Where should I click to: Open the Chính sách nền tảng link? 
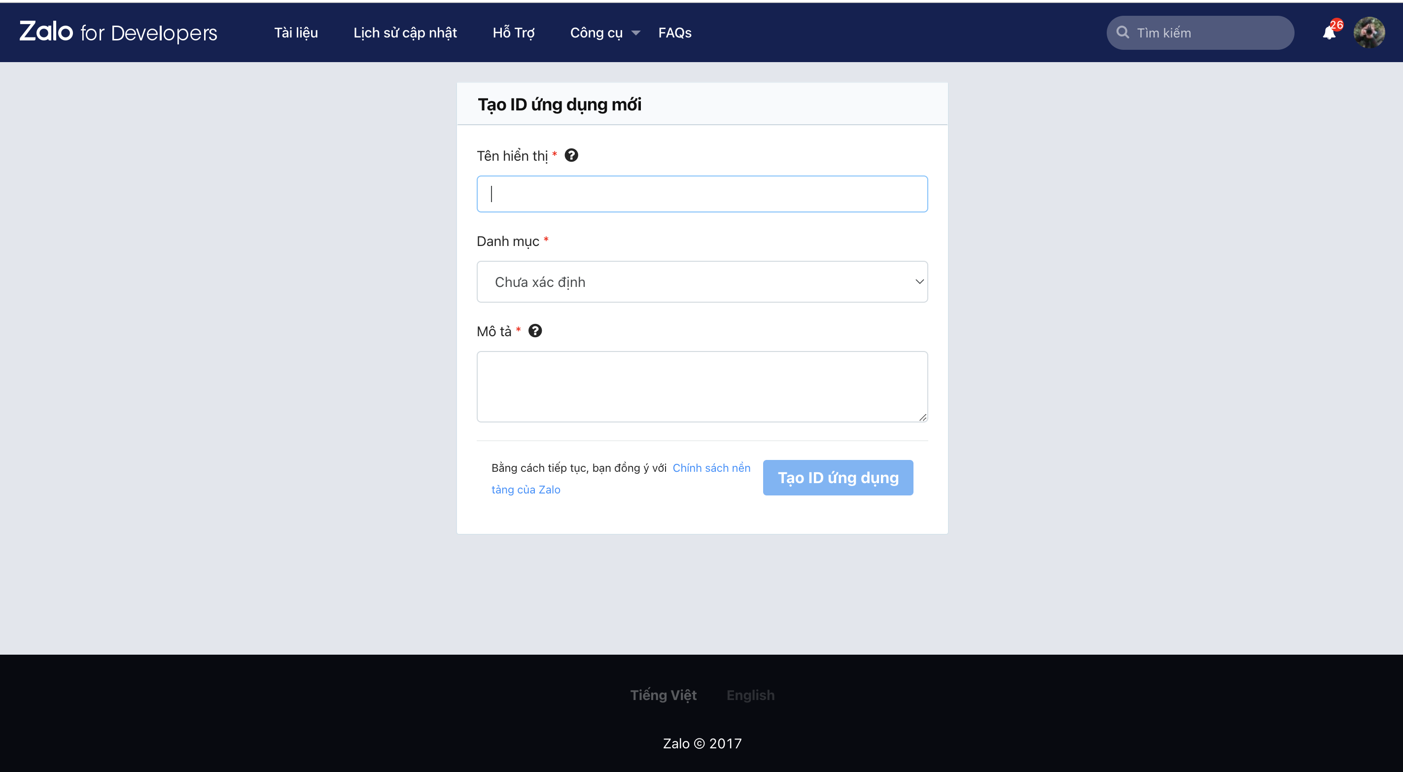(711, 468)
